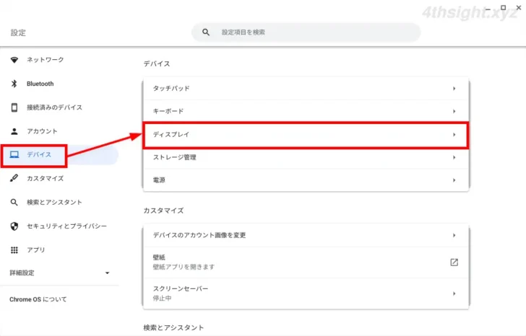526x336 pixels.
Task: Click the grid icon for アプリ
Action: 14,250
